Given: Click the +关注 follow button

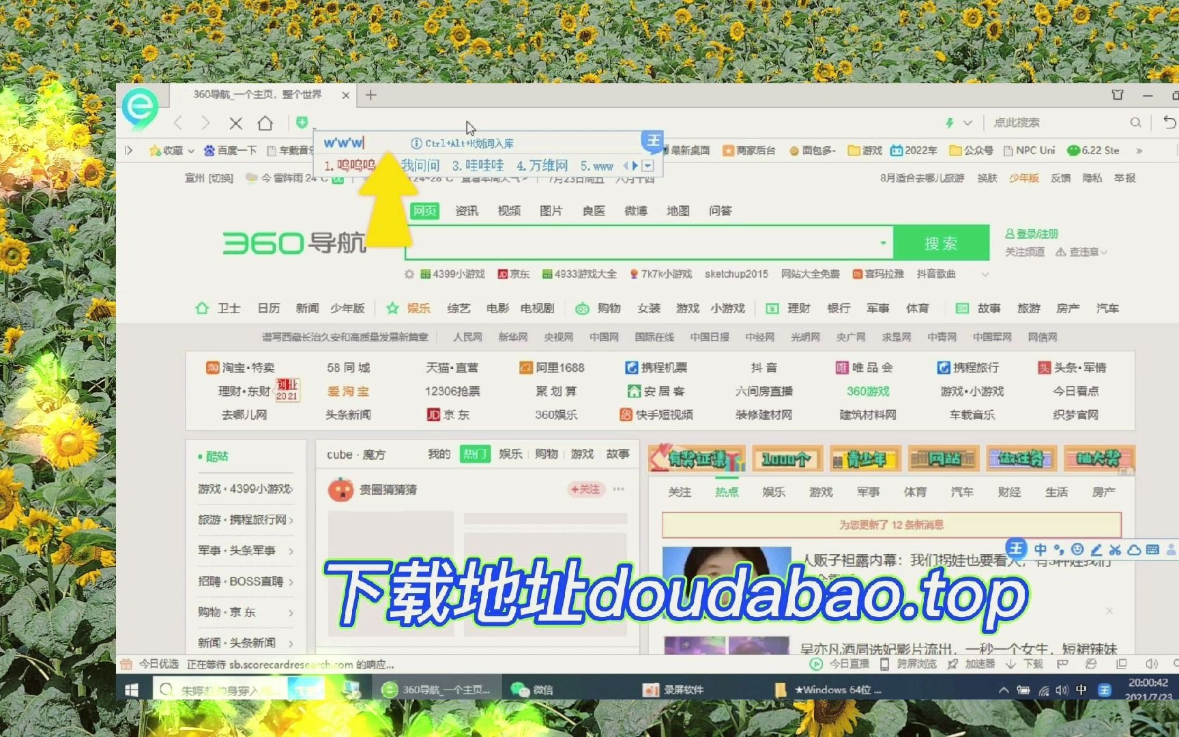Looking at the screenshot, I should pos(586,489).
